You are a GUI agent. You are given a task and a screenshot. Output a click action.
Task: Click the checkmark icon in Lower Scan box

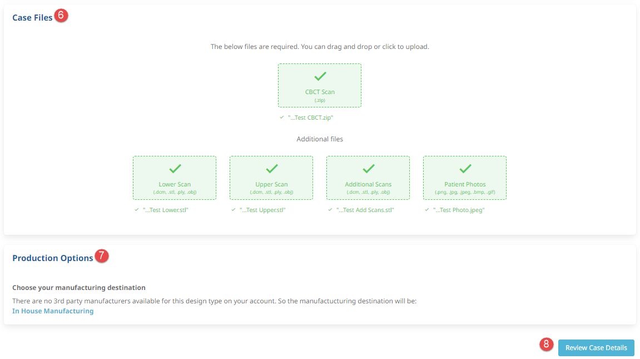175,168
